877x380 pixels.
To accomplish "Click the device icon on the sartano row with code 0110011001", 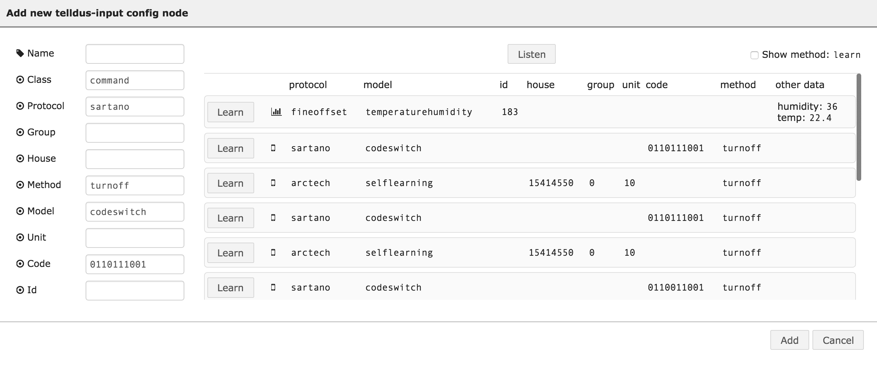I will [x=273, y=287].
